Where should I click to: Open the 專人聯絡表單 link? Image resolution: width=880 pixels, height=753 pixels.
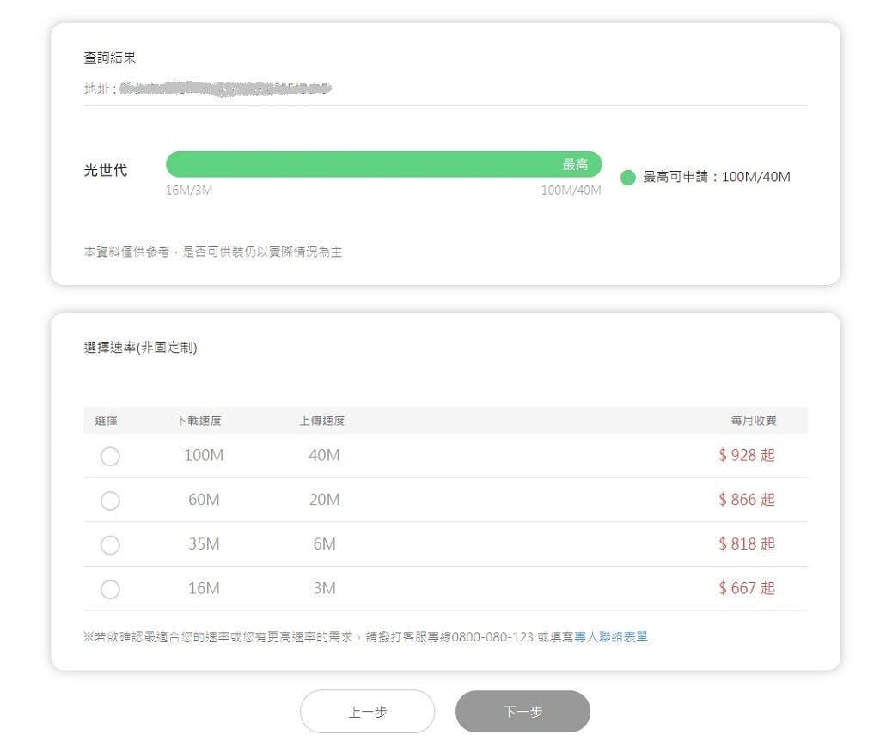coord(611,637)
